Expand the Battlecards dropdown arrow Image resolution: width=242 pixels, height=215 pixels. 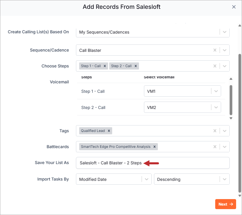(225, 147)
